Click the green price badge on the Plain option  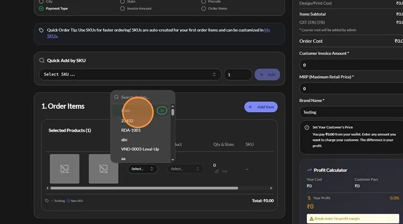pos(162,111)
